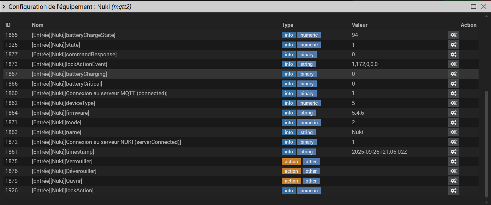
Task: Click the Déverouiller command name
Action: 64,171
